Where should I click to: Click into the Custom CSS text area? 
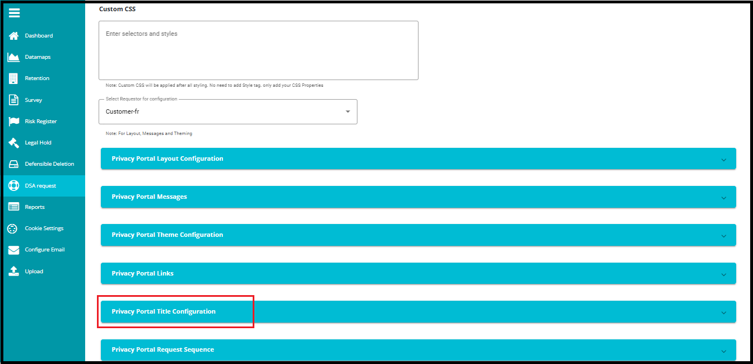click(x=258, y=50)
